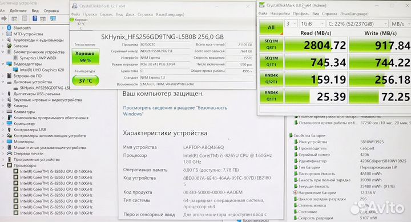411x222 pixels.
Task: Open Профиль menu in CrystalDiskMark
Action: (x=301, y=13)
